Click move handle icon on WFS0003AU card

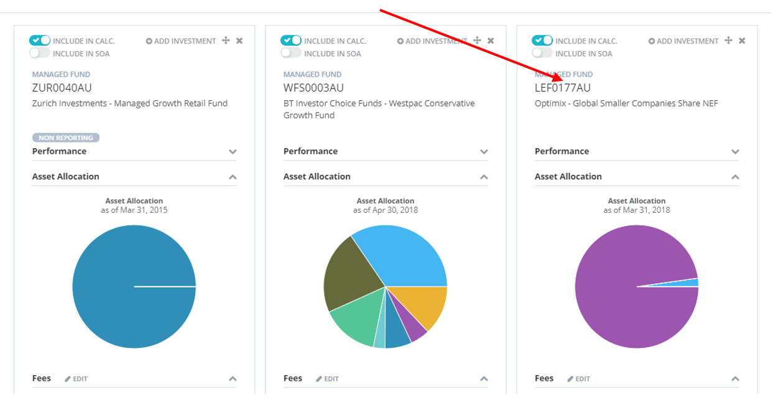click(x=477, y=41)
